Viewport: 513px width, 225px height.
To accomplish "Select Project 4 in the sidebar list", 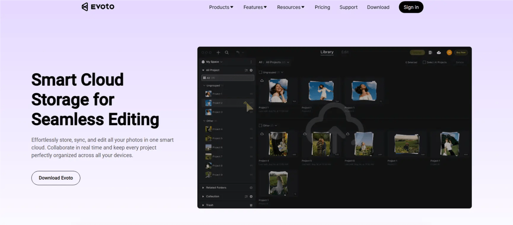I will [228, 129].
